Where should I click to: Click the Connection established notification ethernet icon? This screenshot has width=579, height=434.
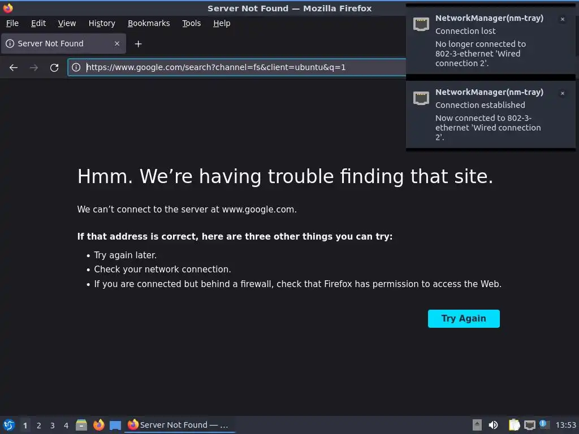click(421, 98)
